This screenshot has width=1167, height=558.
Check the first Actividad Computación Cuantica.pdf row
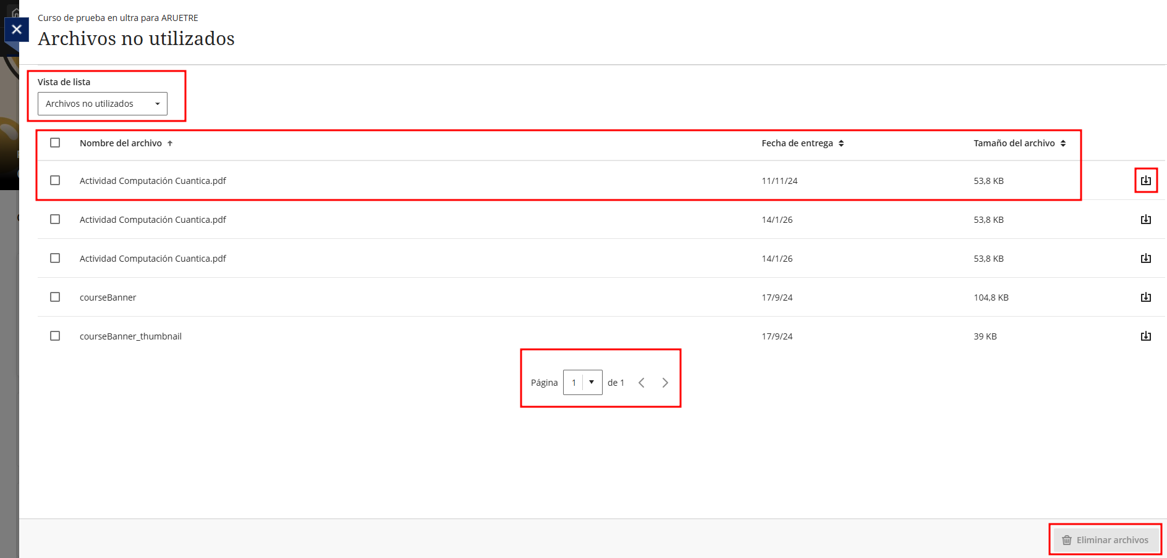click(55, 180)
